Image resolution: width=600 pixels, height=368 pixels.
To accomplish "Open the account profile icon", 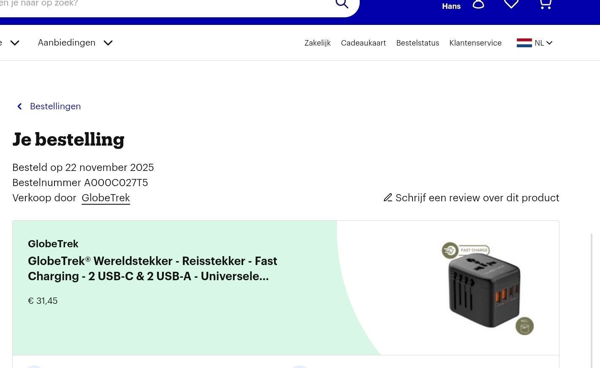I will click(x=478, y=4).
